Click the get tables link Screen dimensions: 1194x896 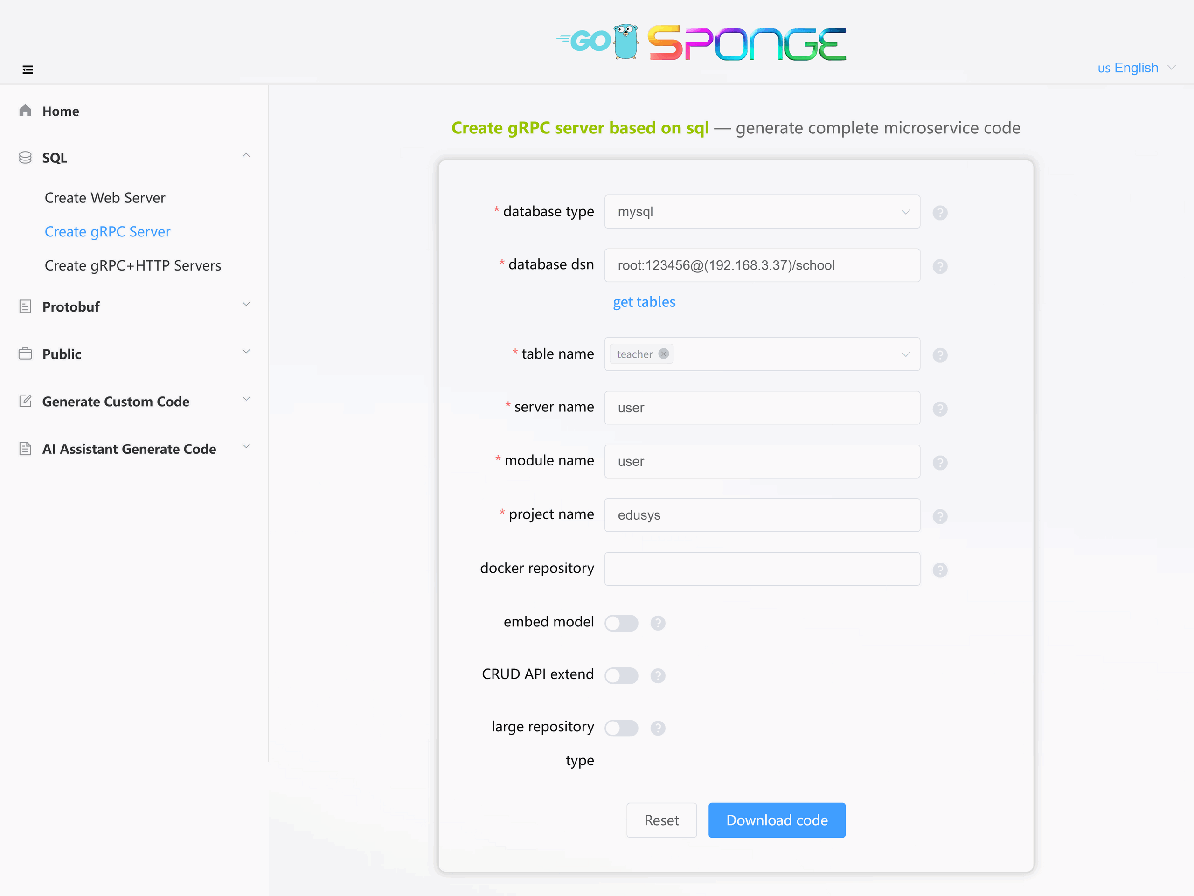click(x=644, y=302)
